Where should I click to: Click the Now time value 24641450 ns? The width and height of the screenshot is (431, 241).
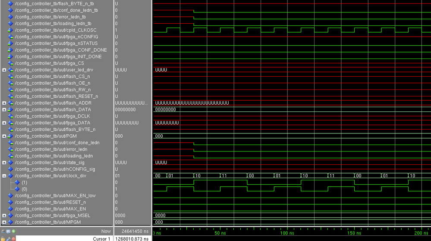point(135,232)
